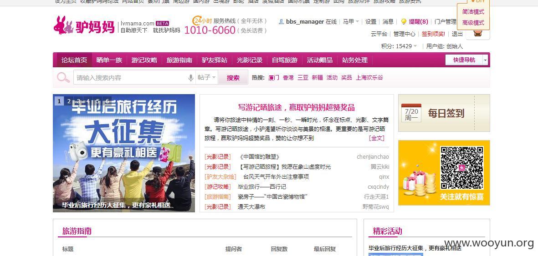
Task: Select hot search term 上海欢乐谷
Action: coord(369,77)
